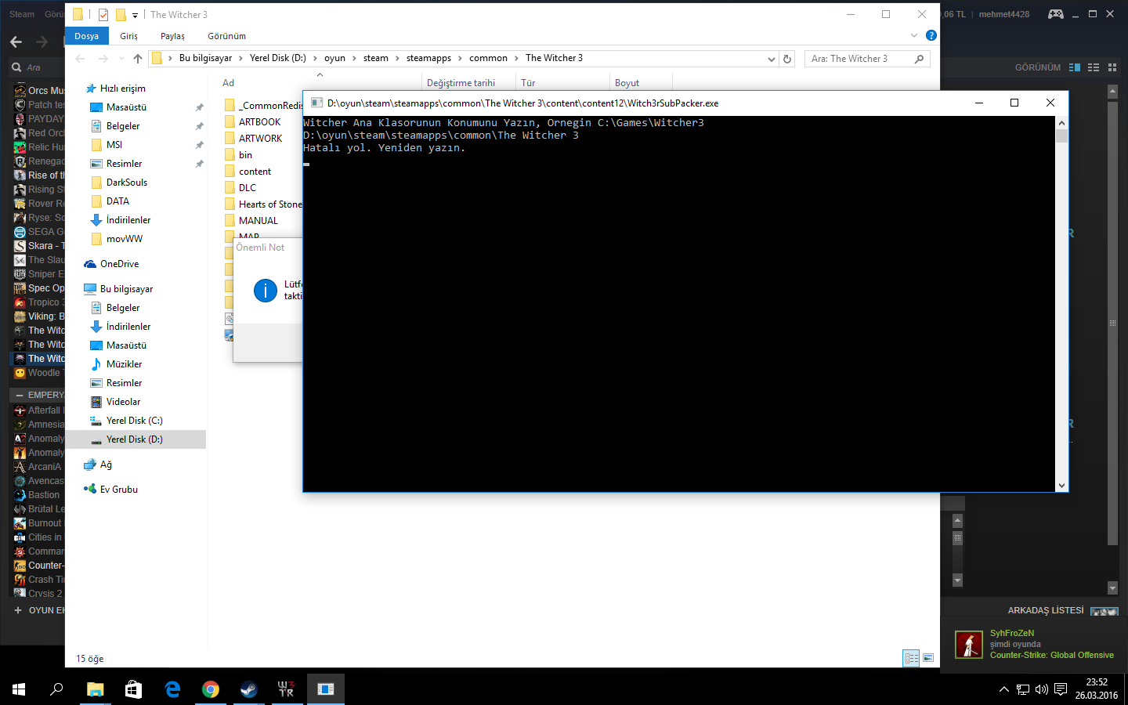The width and height of the screenshot is (1128, 705).
Task: Click Steam back navigation arrow
Action: pos(16,42)
